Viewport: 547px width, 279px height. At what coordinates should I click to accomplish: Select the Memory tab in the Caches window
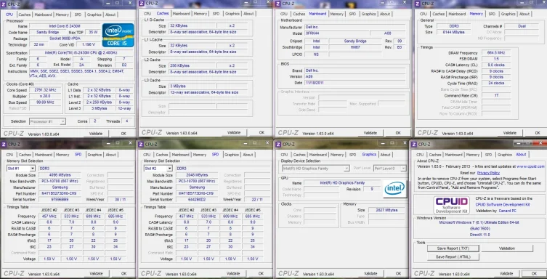tap(200, 14)
